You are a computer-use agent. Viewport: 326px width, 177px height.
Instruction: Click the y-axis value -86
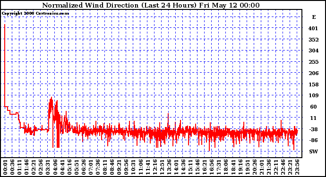tap(313, 140)
